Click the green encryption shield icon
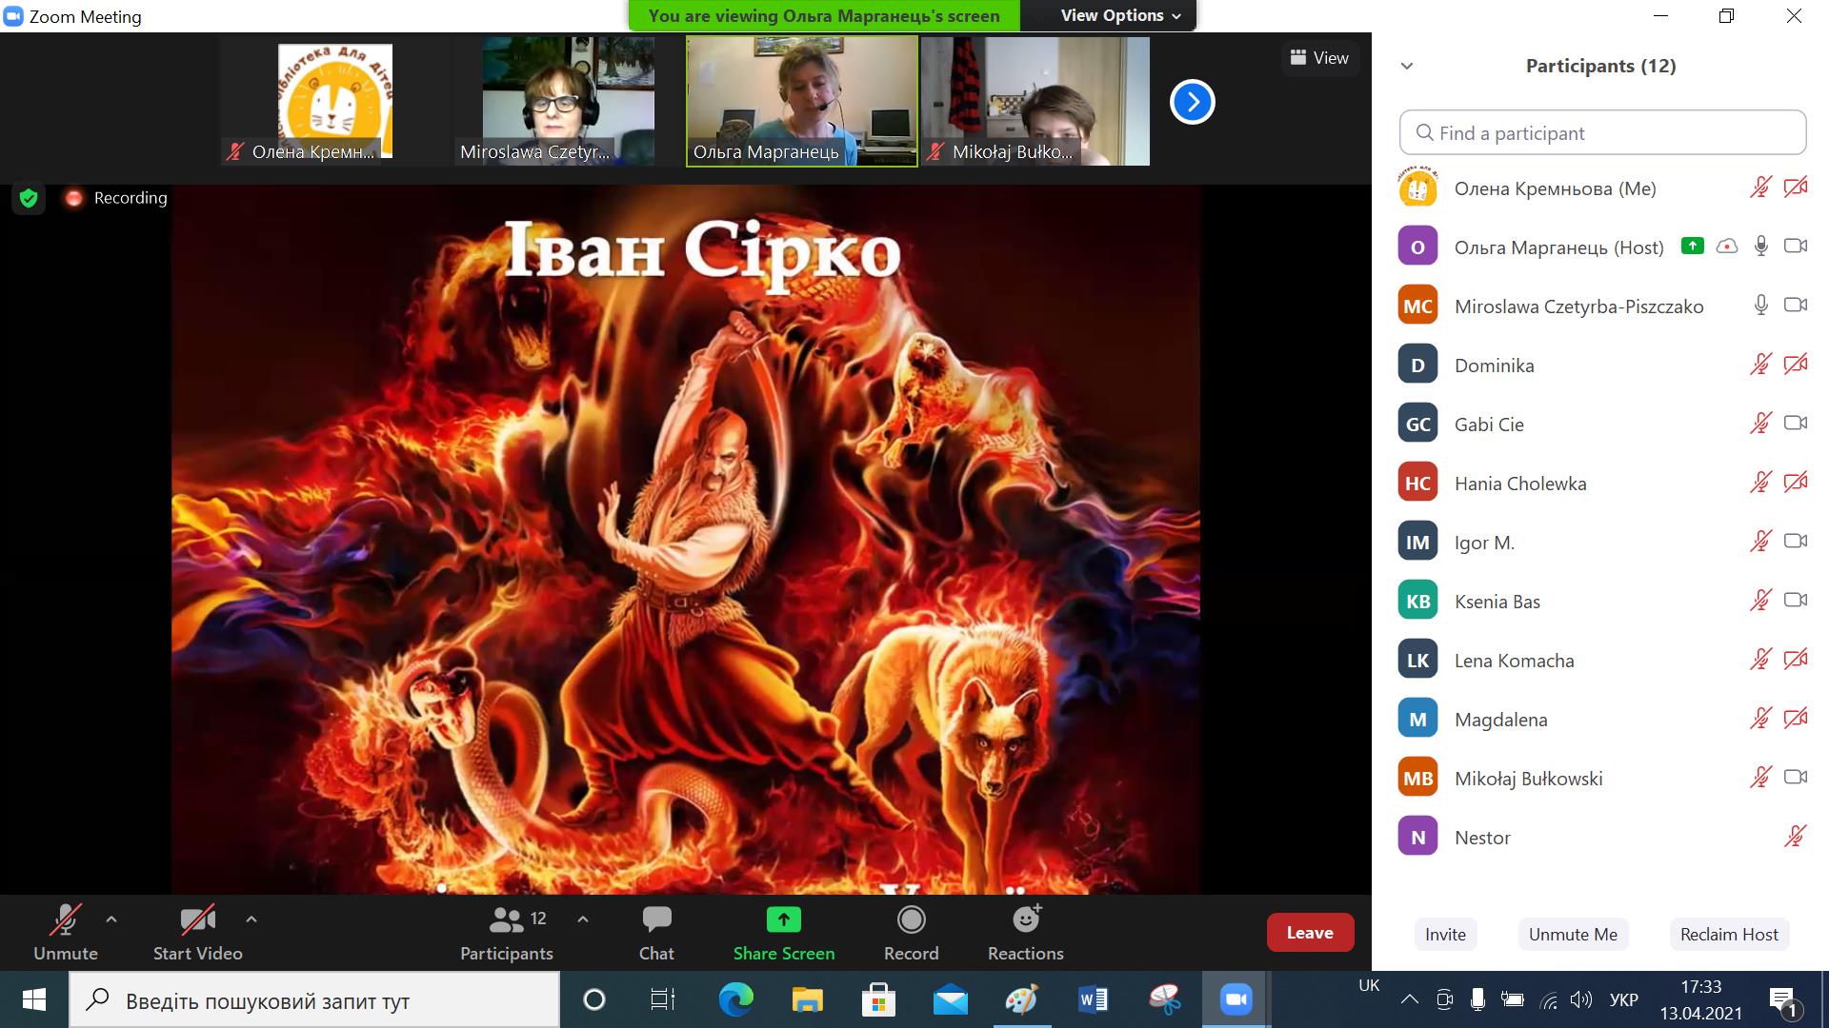The width and height of the screenshot is (1829, 1028). [29, 198]
